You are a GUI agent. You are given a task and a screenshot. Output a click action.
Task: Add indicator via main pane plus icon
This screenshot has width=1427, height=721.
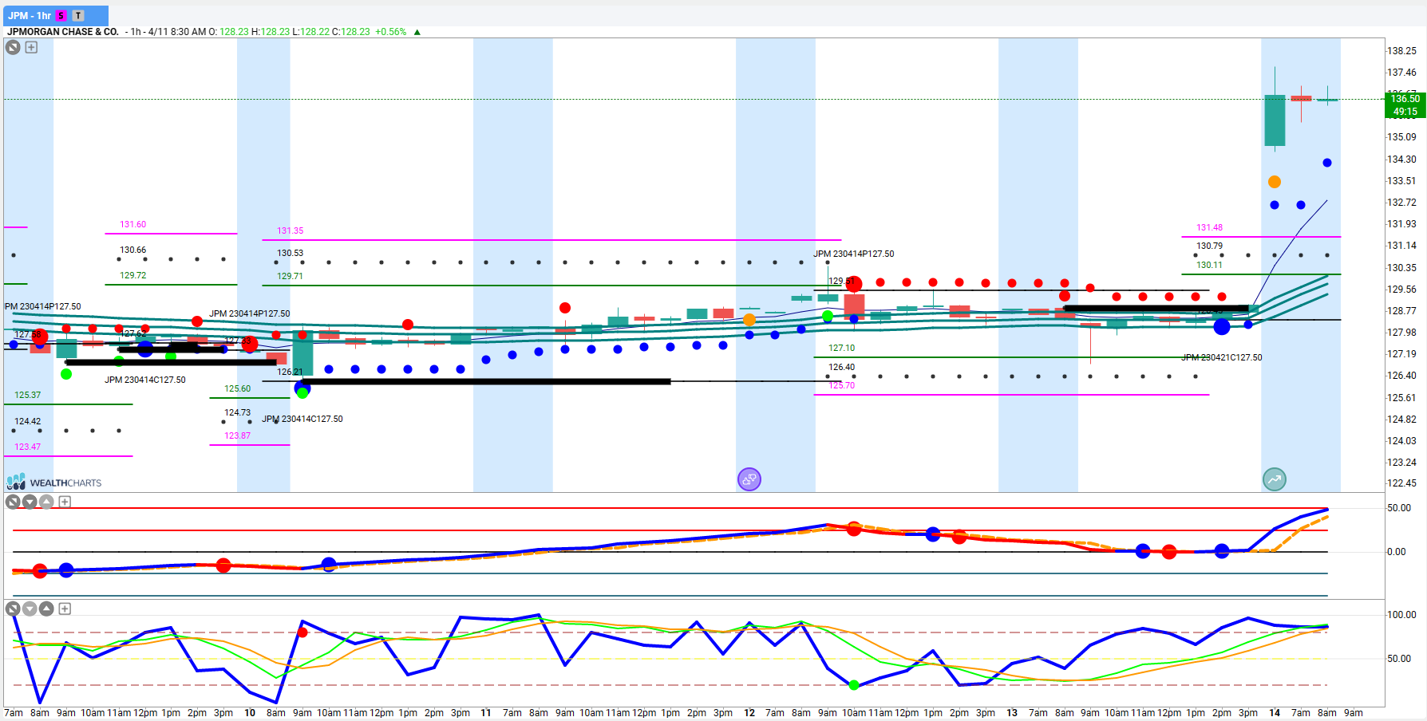click(31, 47)
